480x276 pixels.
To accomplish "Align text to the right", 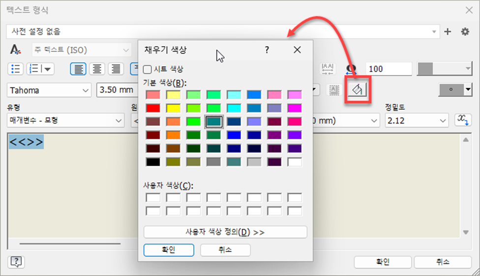I will click(116, 69).
